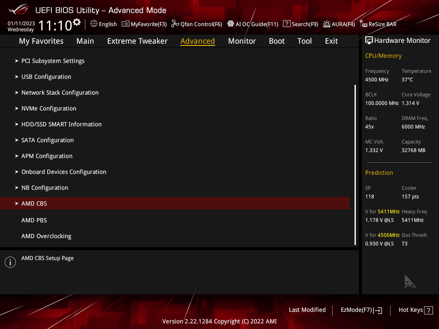Open AMD PBS entry
Screen dimensions: 439x329
pyautogui.click(x=34, y=220)
